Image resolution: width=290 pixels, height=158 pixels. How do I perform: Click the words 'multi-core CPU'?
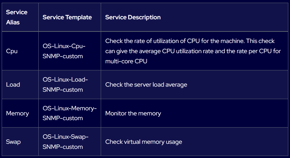click(x=126, y=61)
